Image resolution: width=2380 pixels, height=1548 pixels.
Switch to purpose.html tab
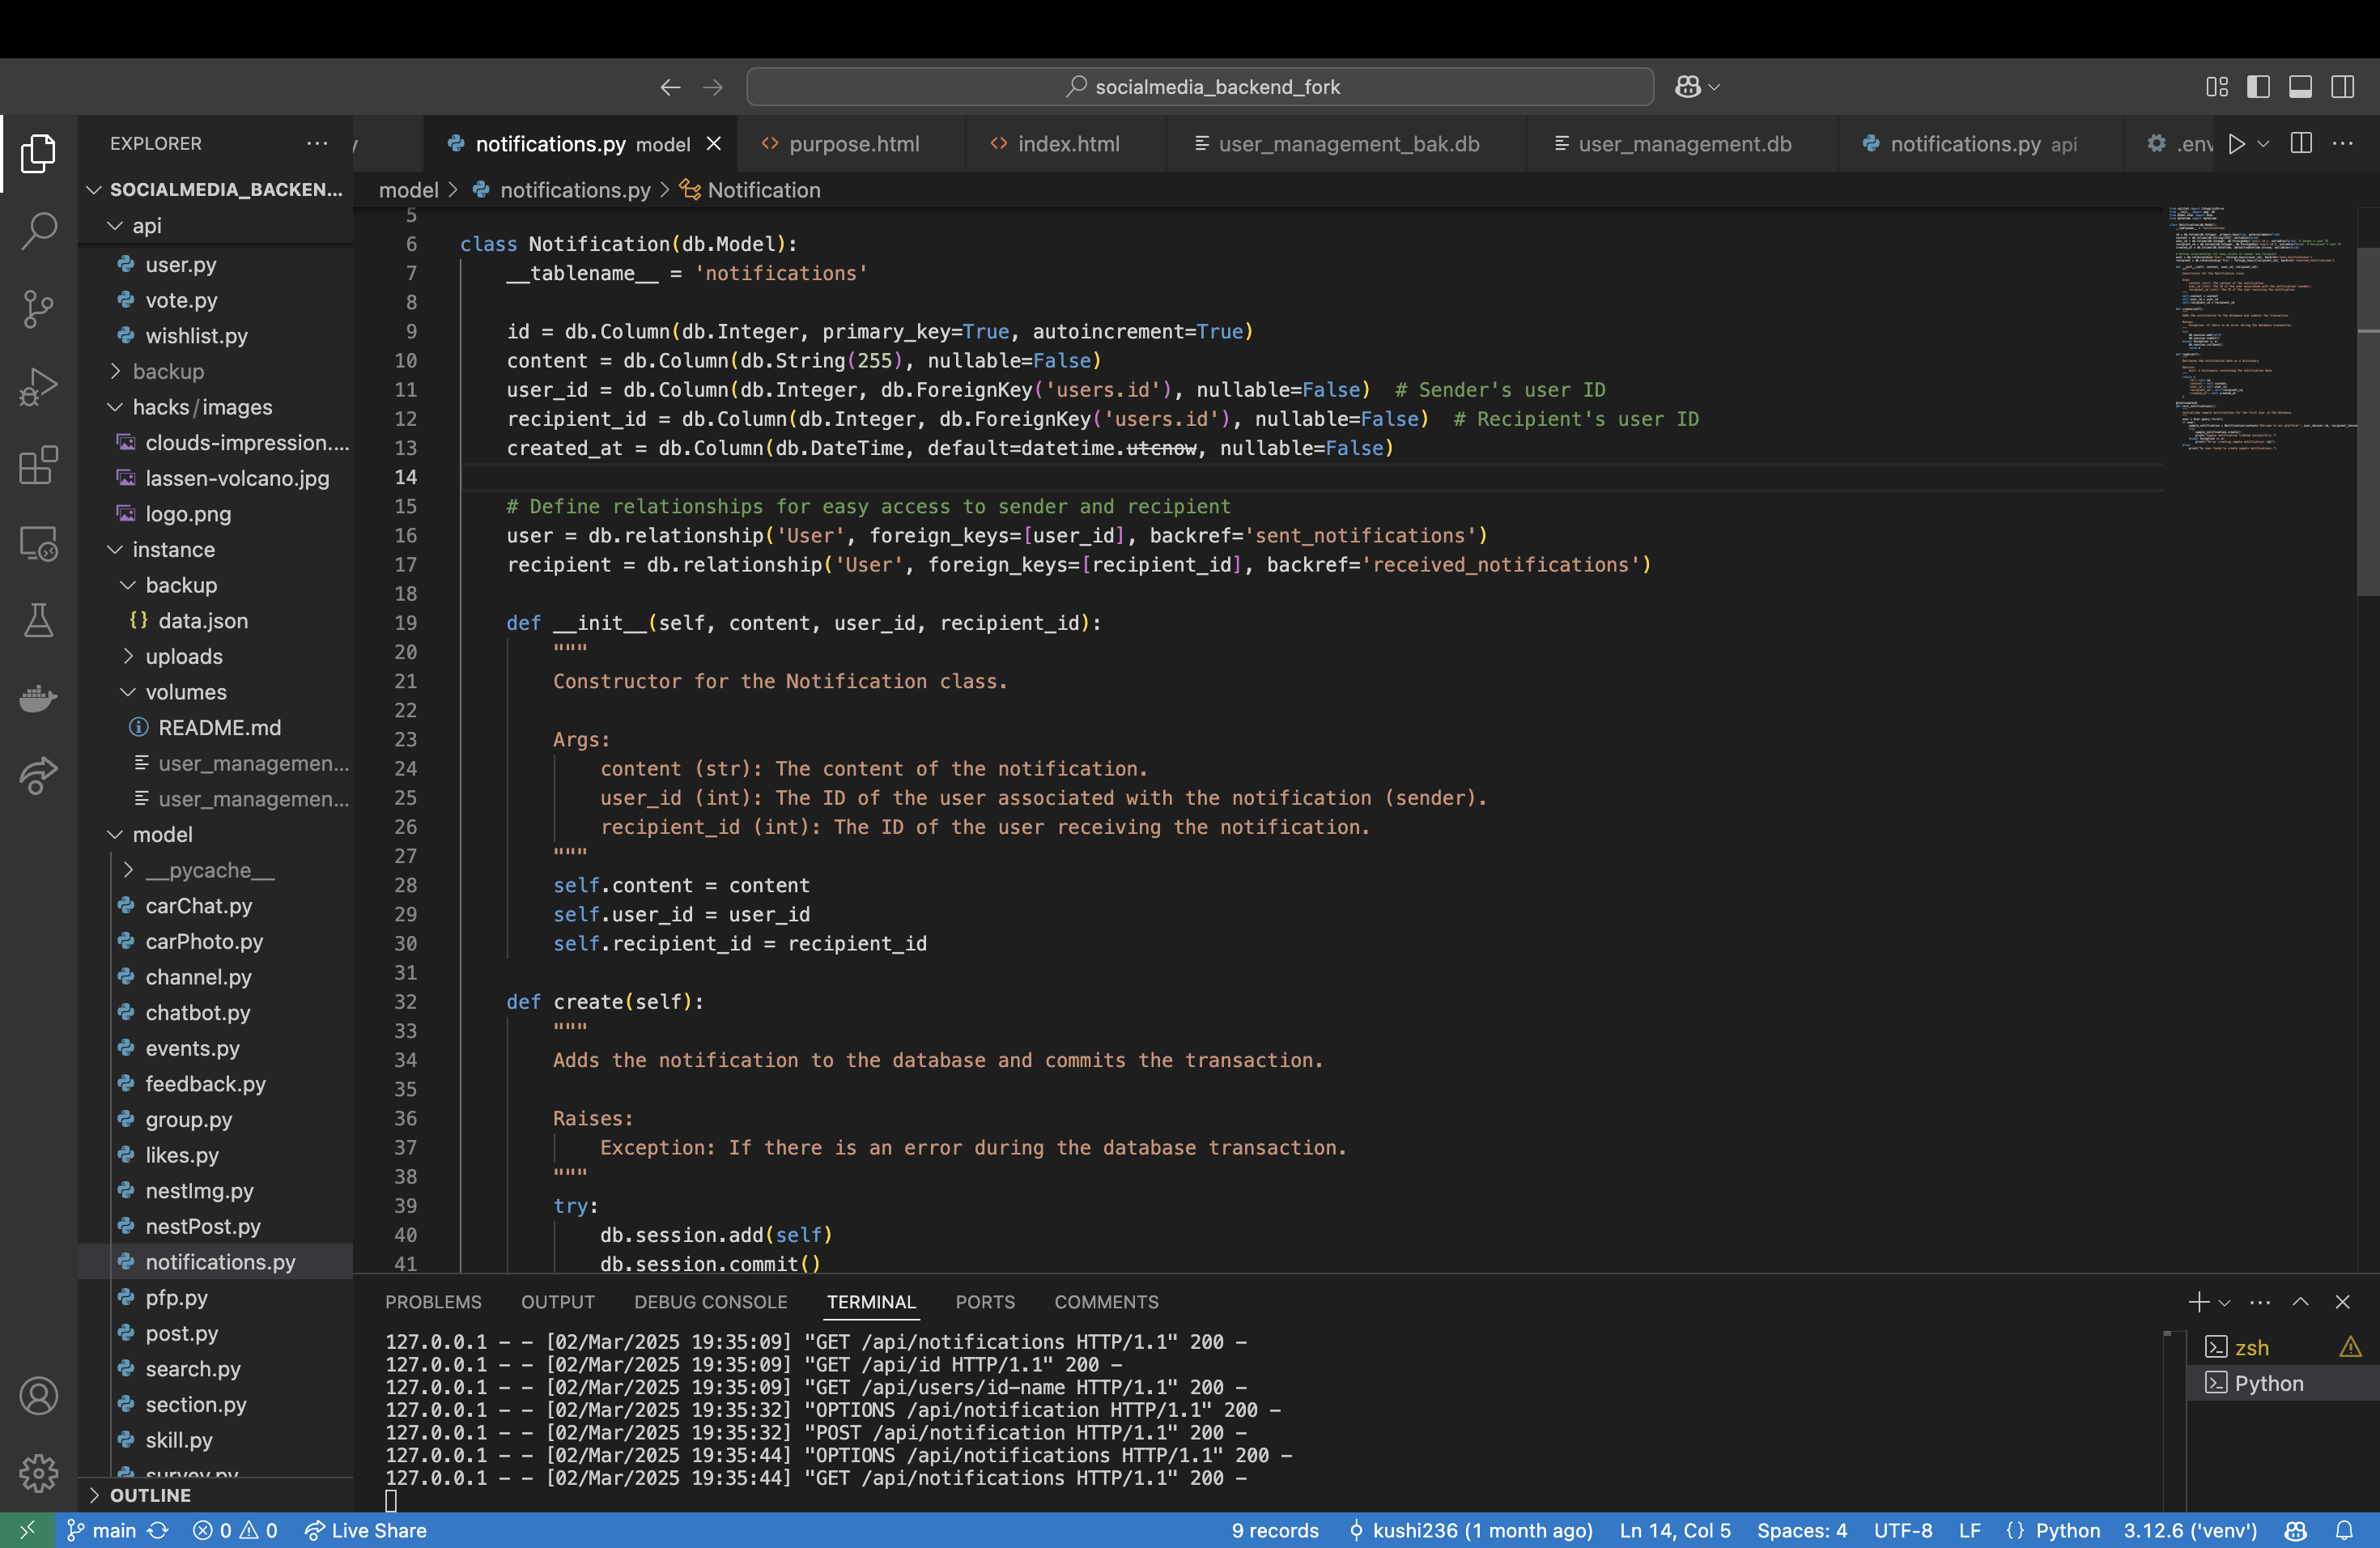[x=852, y=144]
